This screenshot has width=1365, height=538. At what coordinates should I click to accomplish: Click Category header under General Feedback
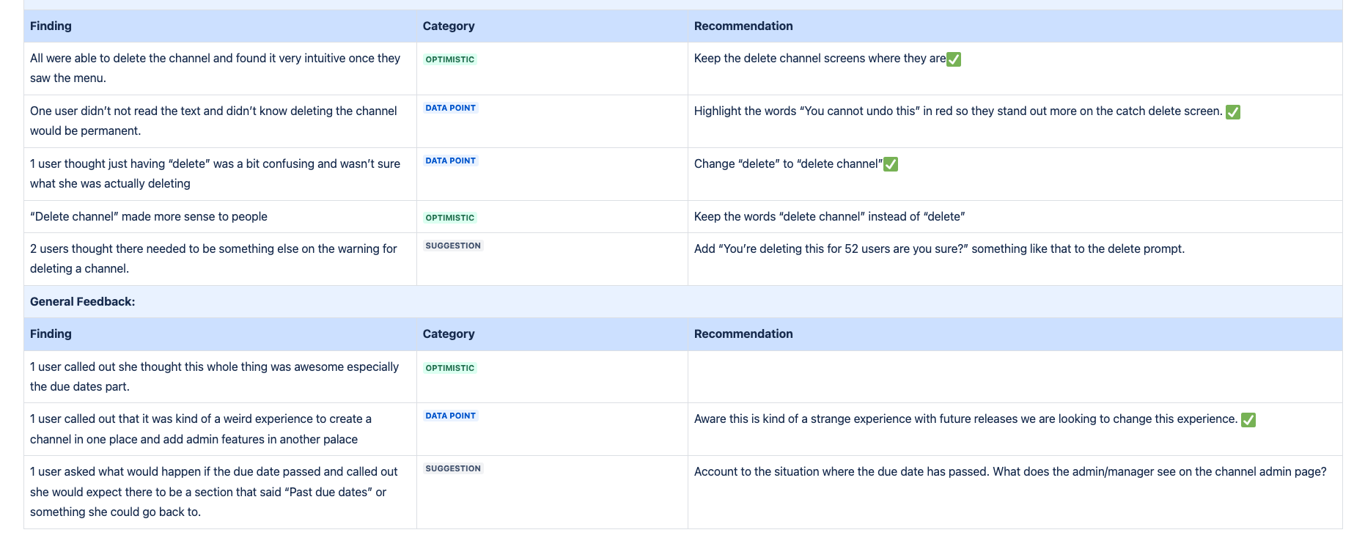[449, 334]
